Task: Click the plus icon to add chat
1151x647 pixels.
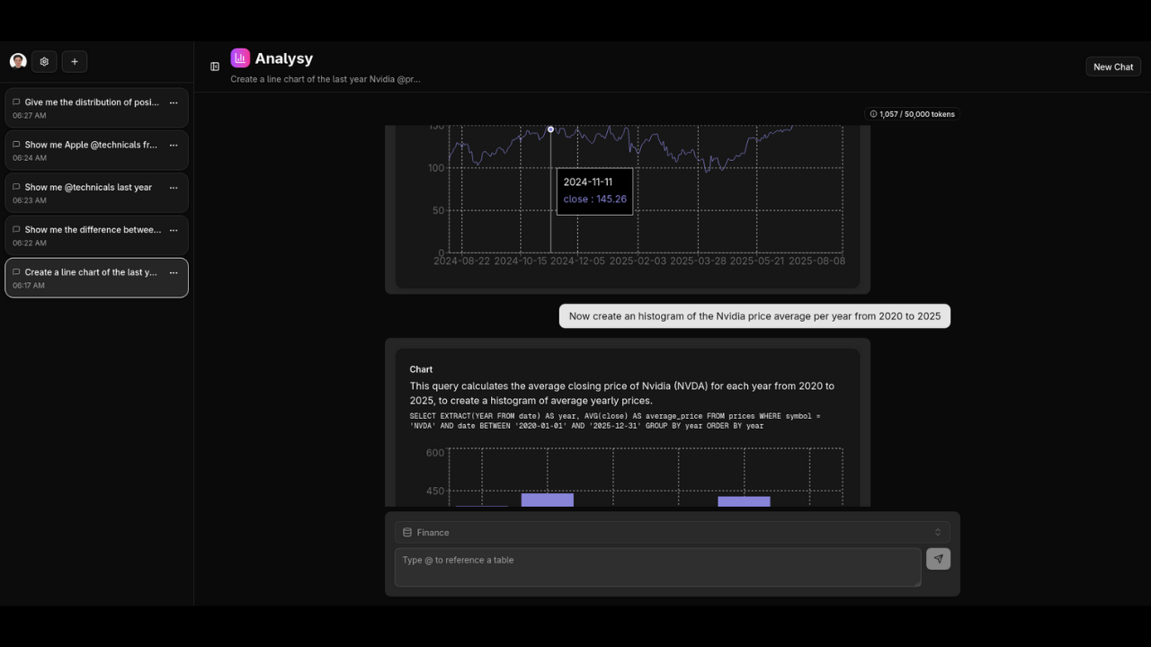Action: tap(75, 61)
